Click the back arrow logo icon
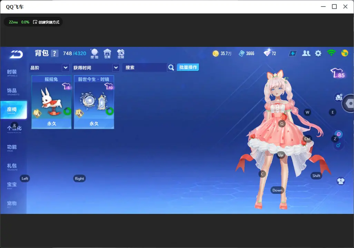354x248 pixels. [x=16, y=54]
